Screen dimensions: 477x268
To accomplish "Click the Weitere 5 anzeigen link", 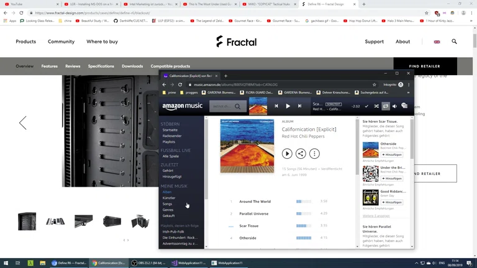I will pyautogui.click(x=376, y=216).
